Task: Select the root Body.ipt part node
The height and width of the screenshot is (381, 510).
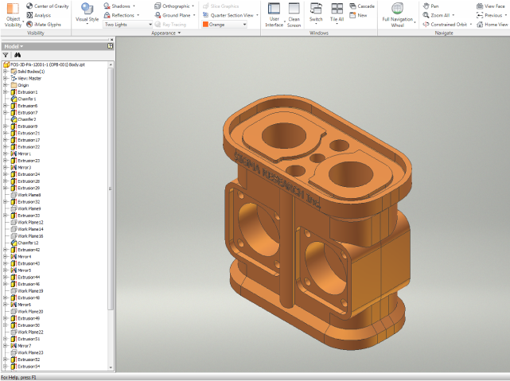Action: pyautogui.click(x=45, y=64)
